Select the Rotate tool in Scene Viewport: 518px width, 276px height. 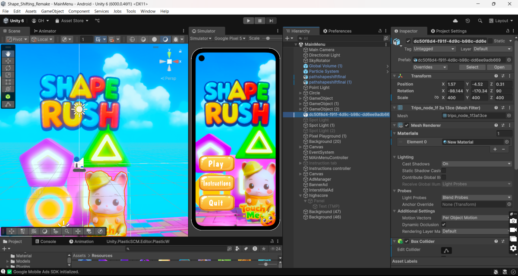coord(8,68)
